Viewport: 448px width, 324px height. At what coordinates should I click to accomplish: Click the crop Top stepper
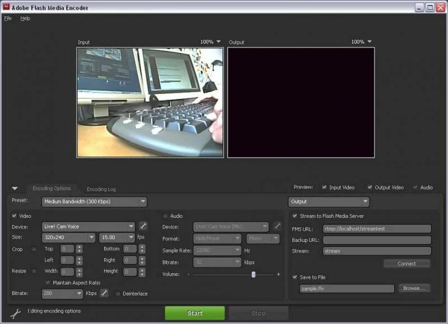pyautogui.click(x=80, y=249)
